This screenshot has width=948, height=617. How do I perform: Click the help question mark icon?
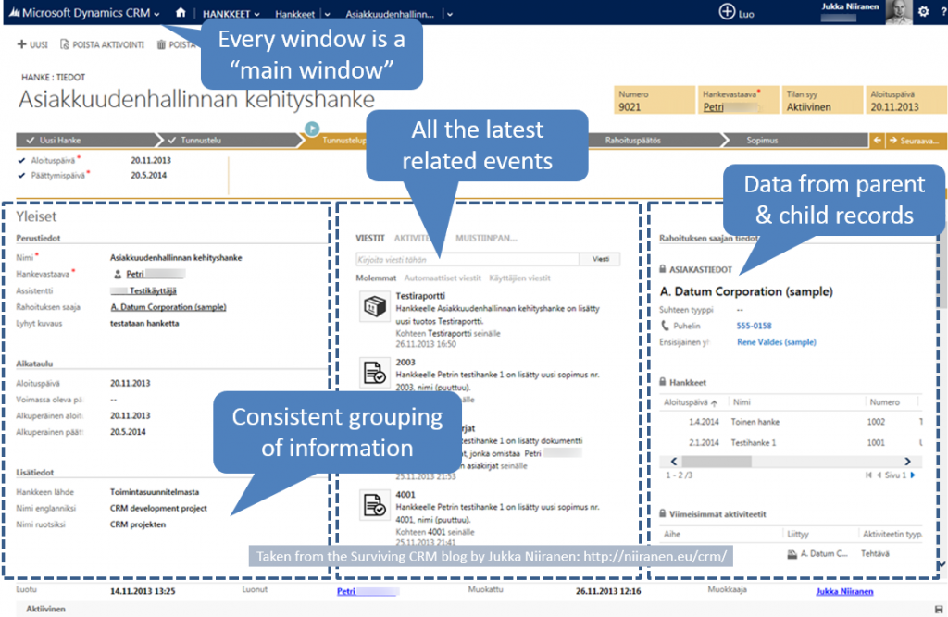(941, 12)
